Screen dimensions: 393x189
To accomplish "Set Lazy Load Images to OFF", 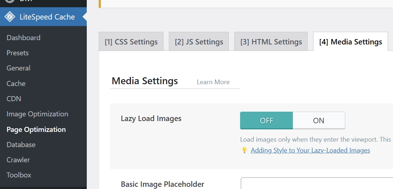I will 266,120.
